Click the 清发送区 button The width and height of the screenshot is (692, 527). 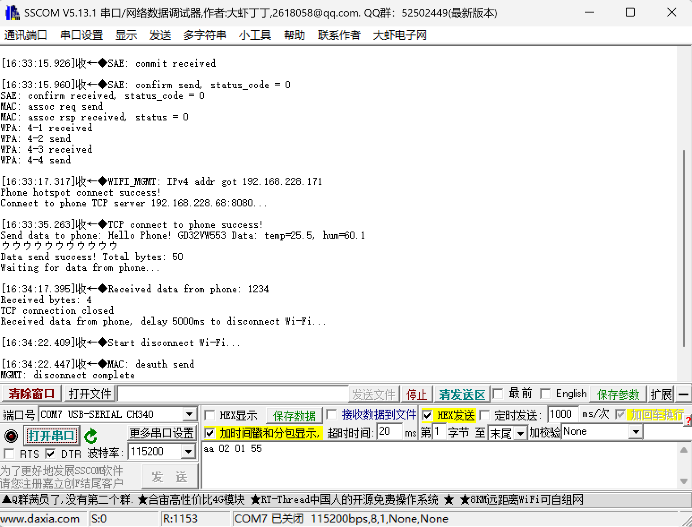[x=462, y=394]
